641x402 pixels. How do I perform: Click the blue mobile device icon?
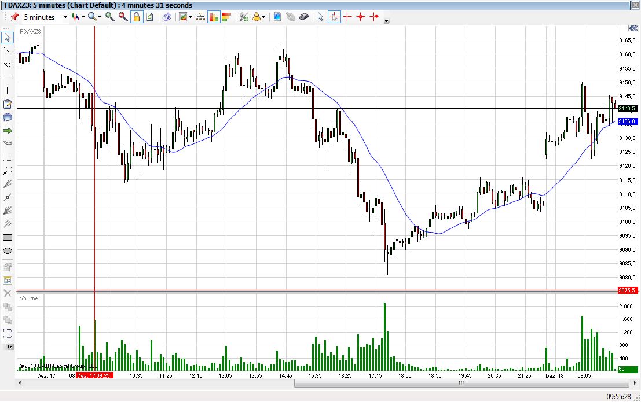[277, 17]
